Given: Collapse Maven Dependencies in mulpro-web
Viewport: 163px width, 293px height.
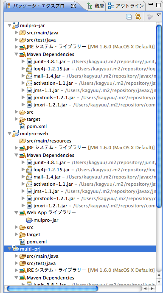Looking at the screenshot, I should [x=17, y=155].
